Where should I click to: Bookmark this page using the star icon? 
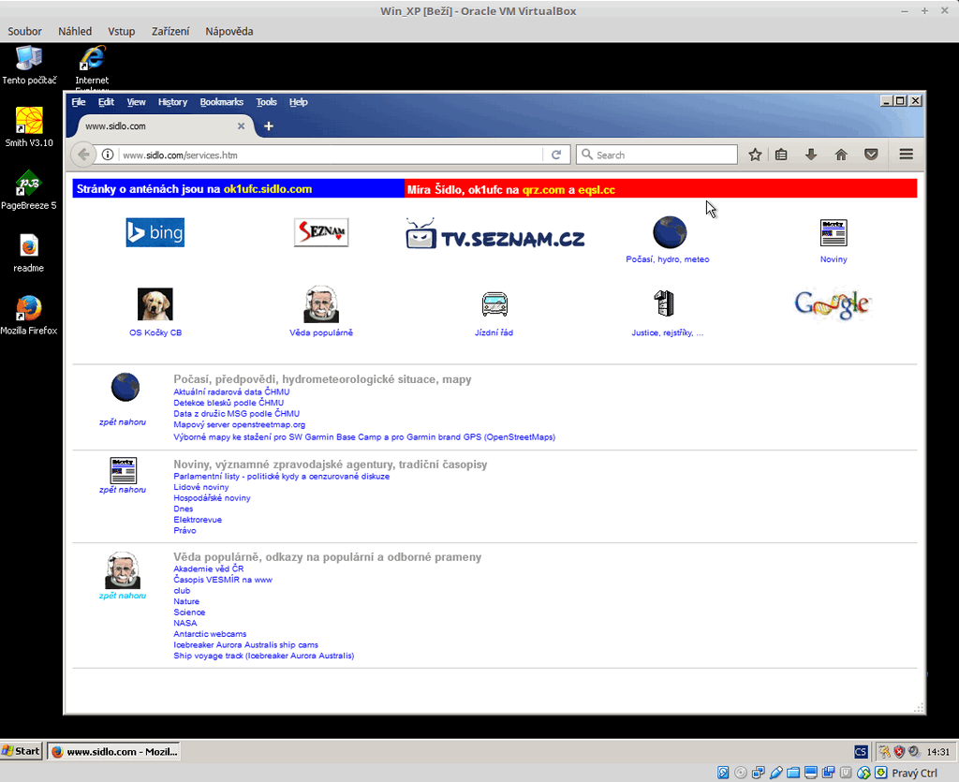tap(755, 155)
